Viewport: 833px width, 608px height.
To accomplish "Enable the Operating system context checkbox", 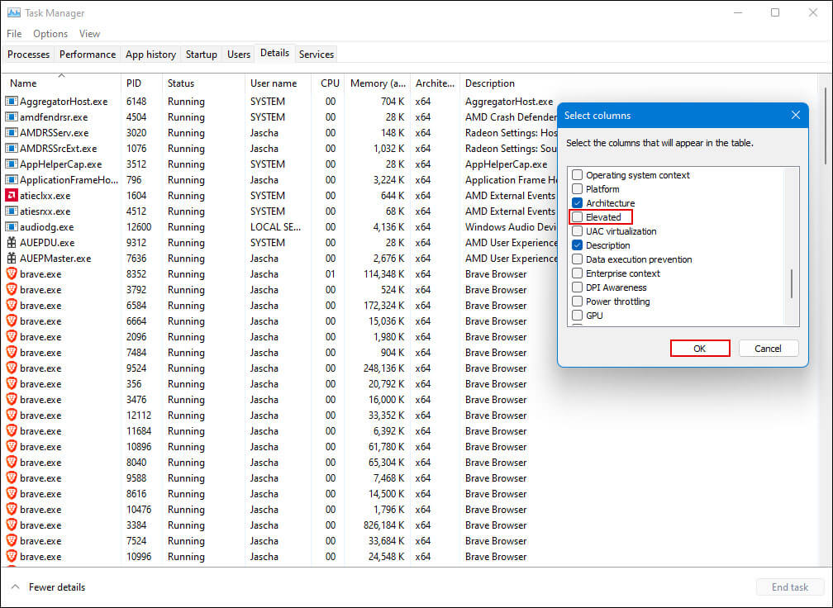I will tap(577, 174).
